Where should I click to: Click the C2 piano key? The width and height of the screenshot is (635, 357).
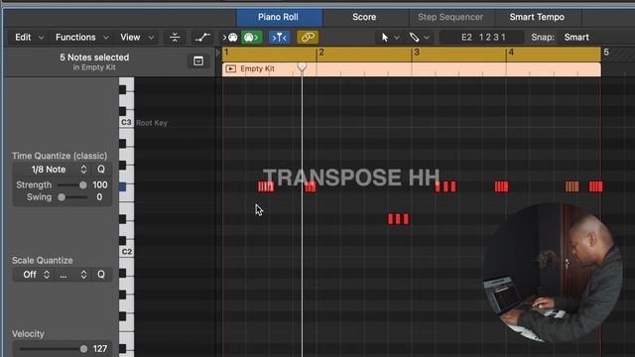[126, 251]
